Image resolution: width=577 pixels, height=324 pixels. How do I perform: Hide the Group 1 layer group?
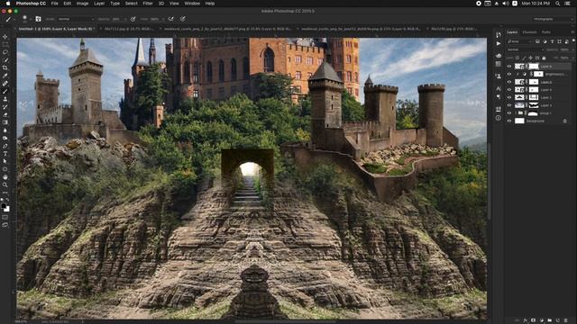pyautogui.click(x=509, y=113)
